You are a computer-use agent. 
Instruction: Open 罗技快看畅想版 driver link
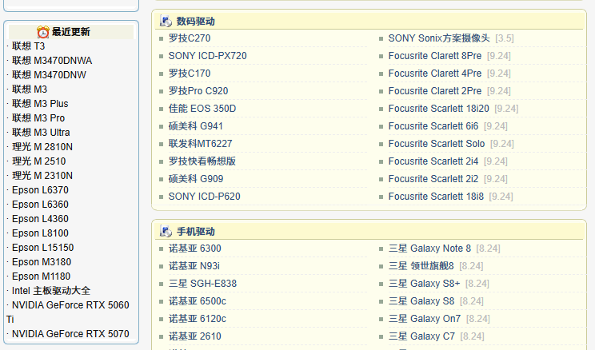[x=202, y=161]
